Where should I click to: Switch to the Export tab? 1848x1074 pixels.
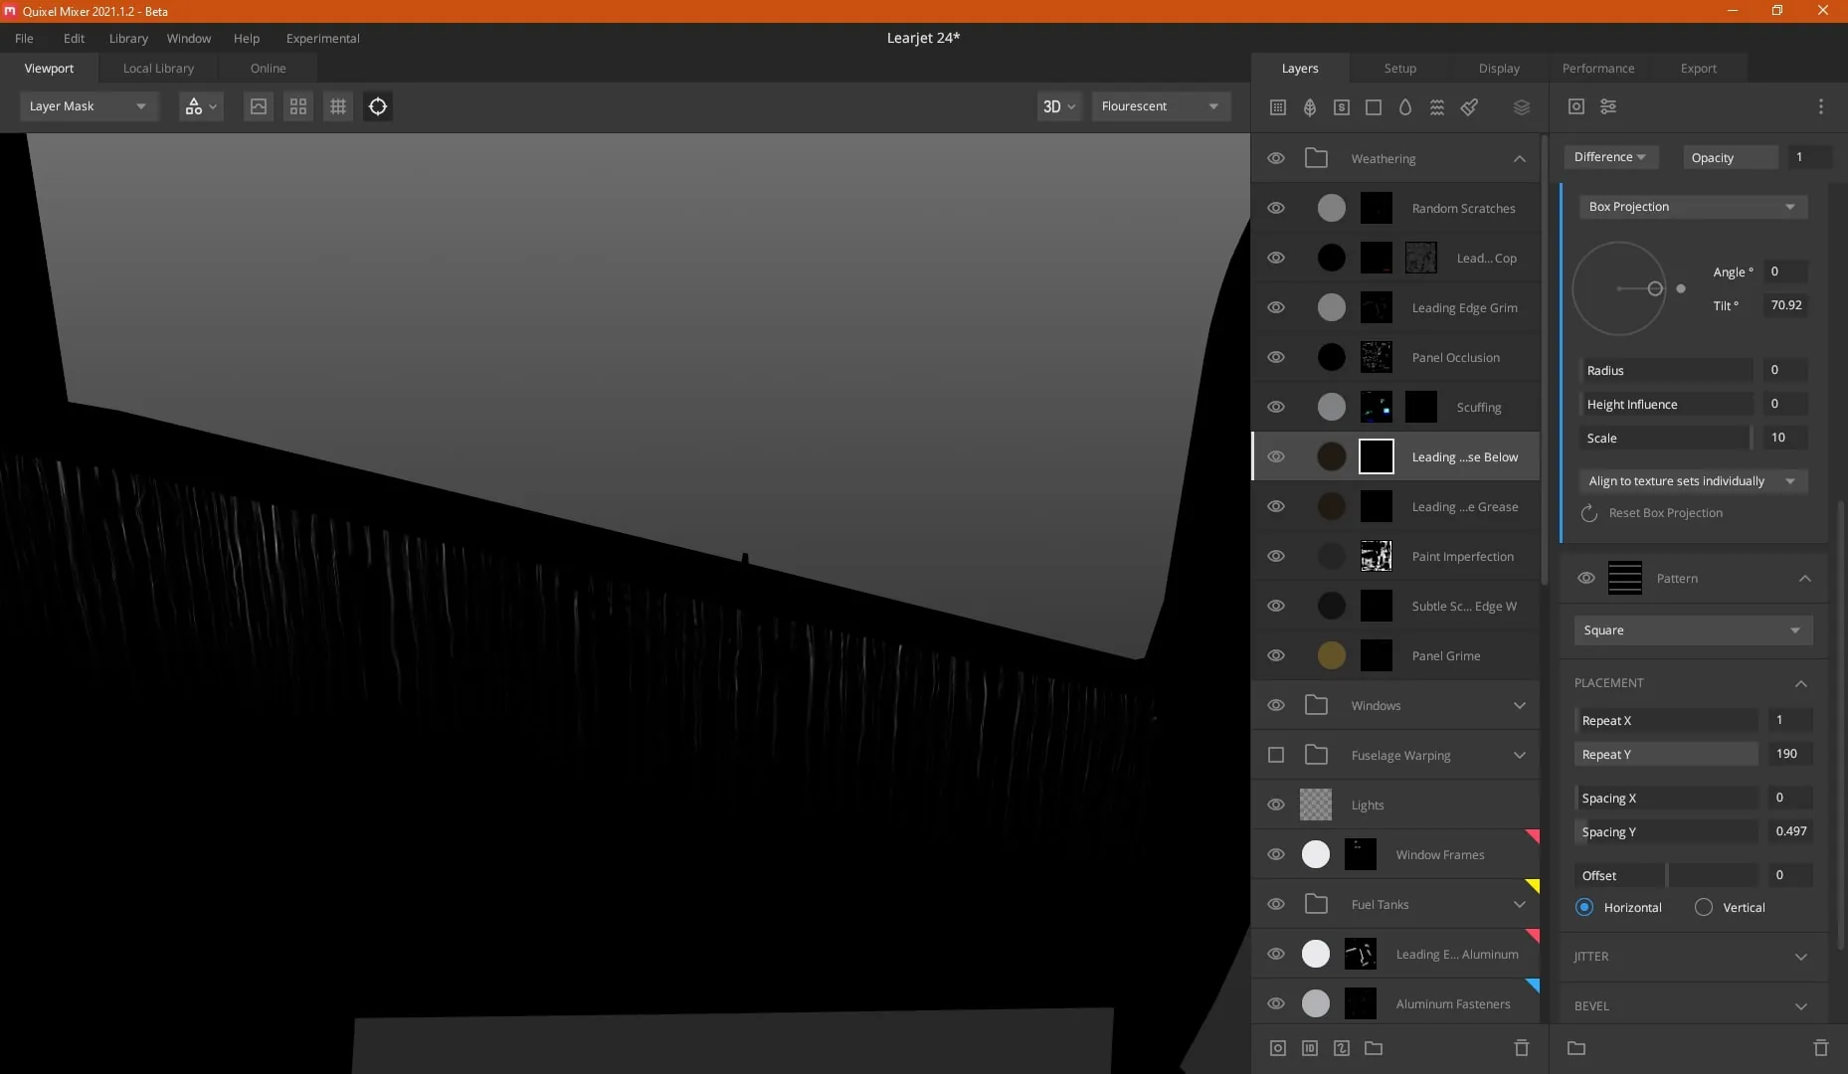[1698, 69]
